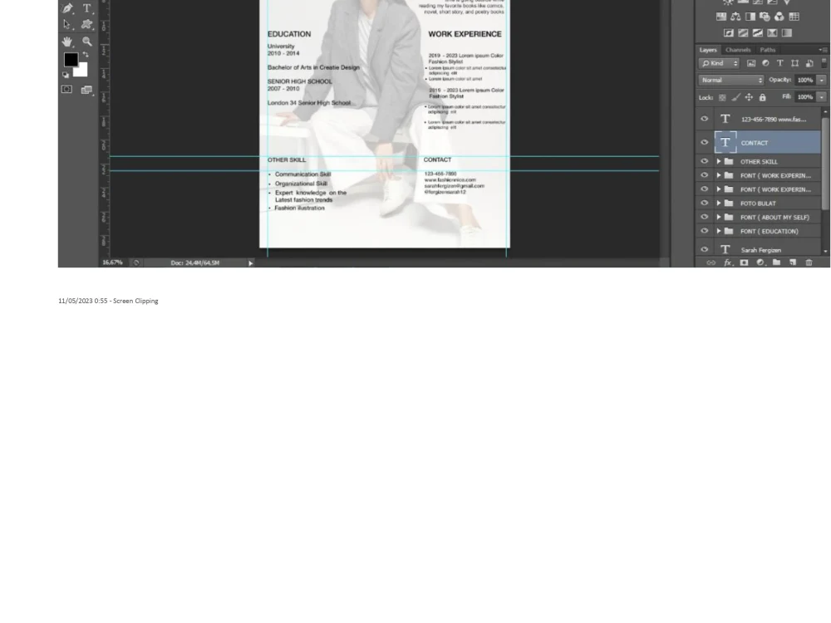Hide the FOTO BULAT group
The height and width of the screenshot is (623, 831).
tap(705, 203)
